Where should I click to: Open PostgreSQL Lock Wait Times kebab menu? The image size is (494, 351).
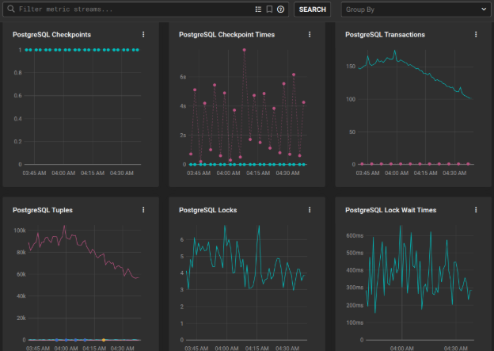[476, 210]
